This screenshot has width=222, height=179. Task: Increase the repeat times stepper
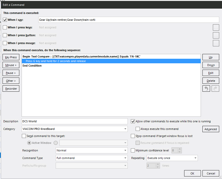[158, 164]
